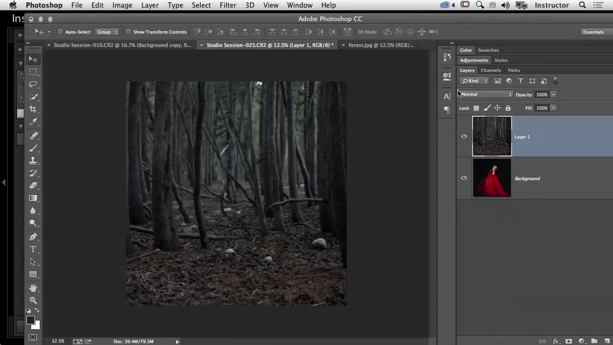This screenshot has height=345, width=613.
Task: Open the Essentials workspace dropdown
Action: coord(596,32)
